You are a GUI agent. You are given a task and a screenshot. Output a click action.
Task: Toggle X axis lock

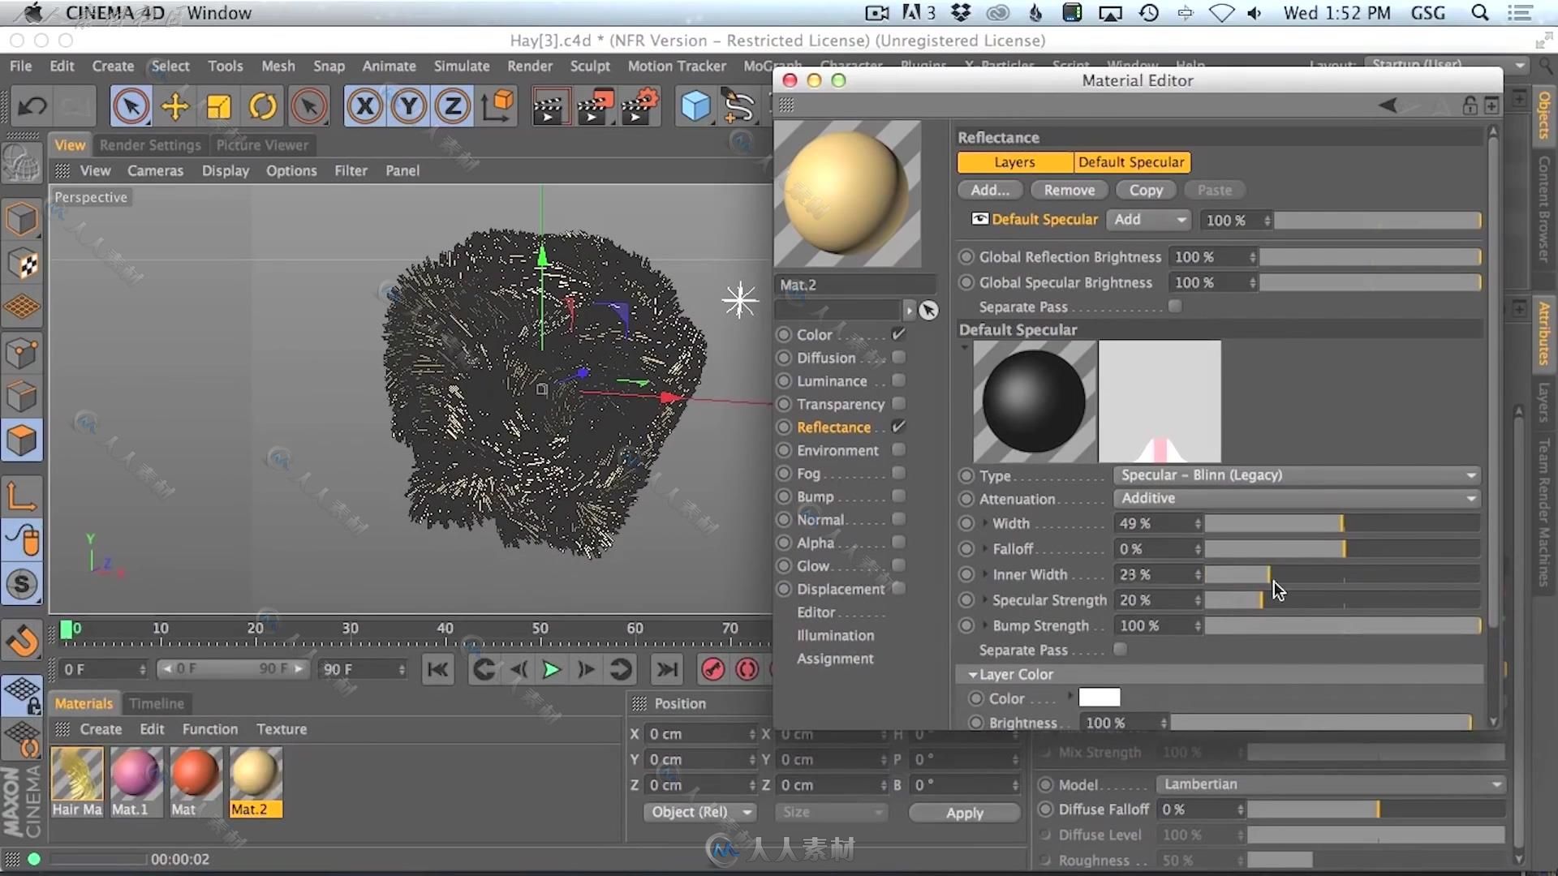[365, 106]
